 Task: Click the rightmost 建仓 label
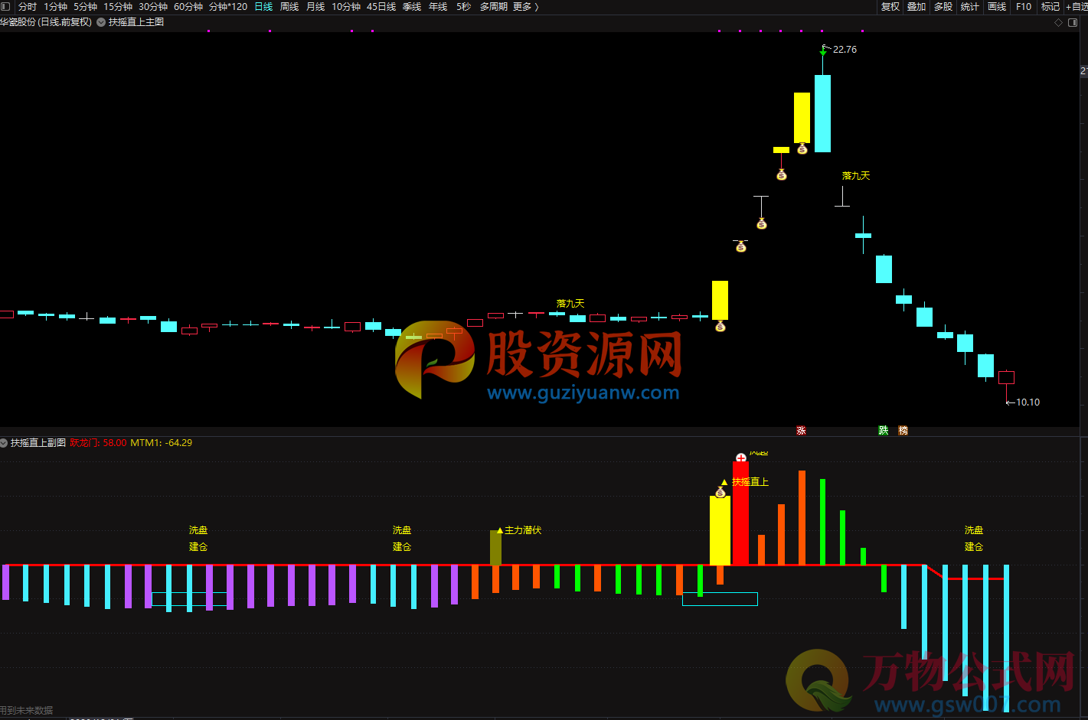tap(974, 546)
